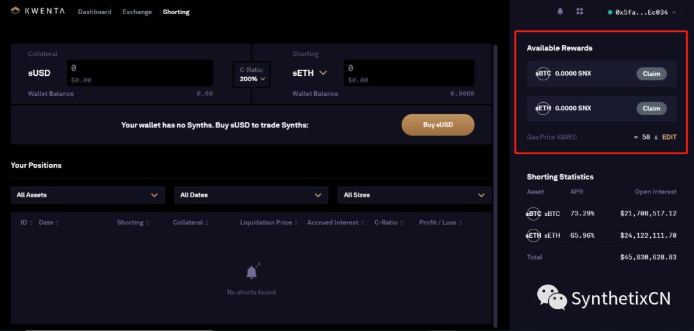Viewport: 694px width, 331px height.
Task: Click the sUSD collateral currency label
Action: pos(39,73)
